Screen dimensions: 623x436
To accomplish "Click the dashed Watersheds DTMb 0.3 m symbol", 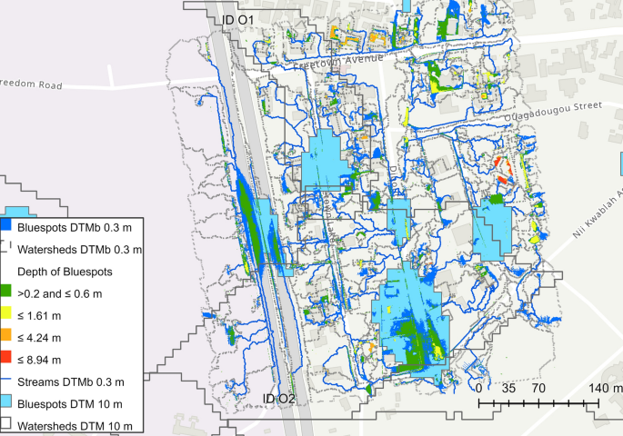I will 5,246.
